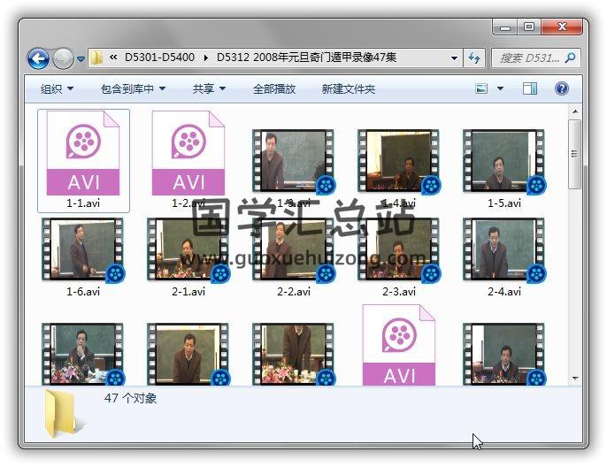Click the 新建文件夹 button

click(348, 88)
